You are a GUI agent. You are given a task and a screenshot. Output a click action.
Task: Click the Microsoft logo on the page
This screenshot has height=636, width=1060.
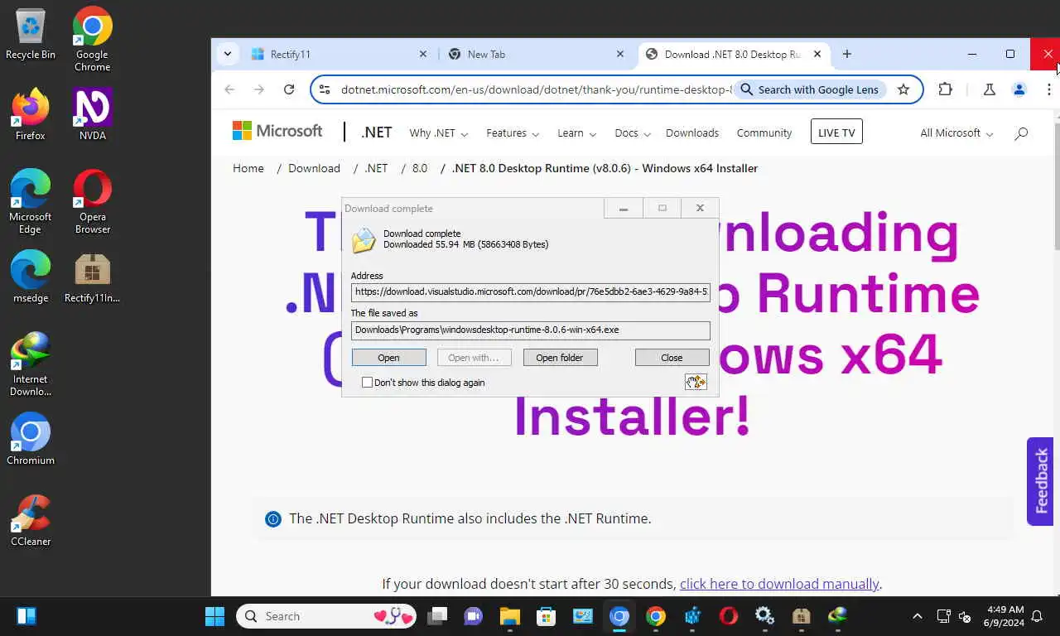(x=277, y=132)
